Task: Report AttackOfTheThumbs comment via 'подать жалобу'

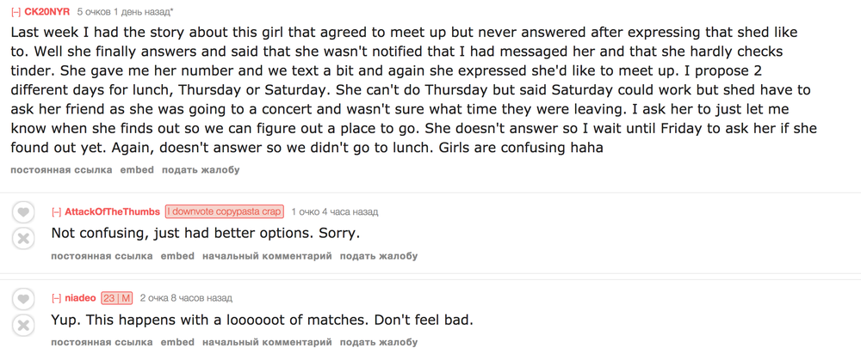Action: tap(379, 256)
